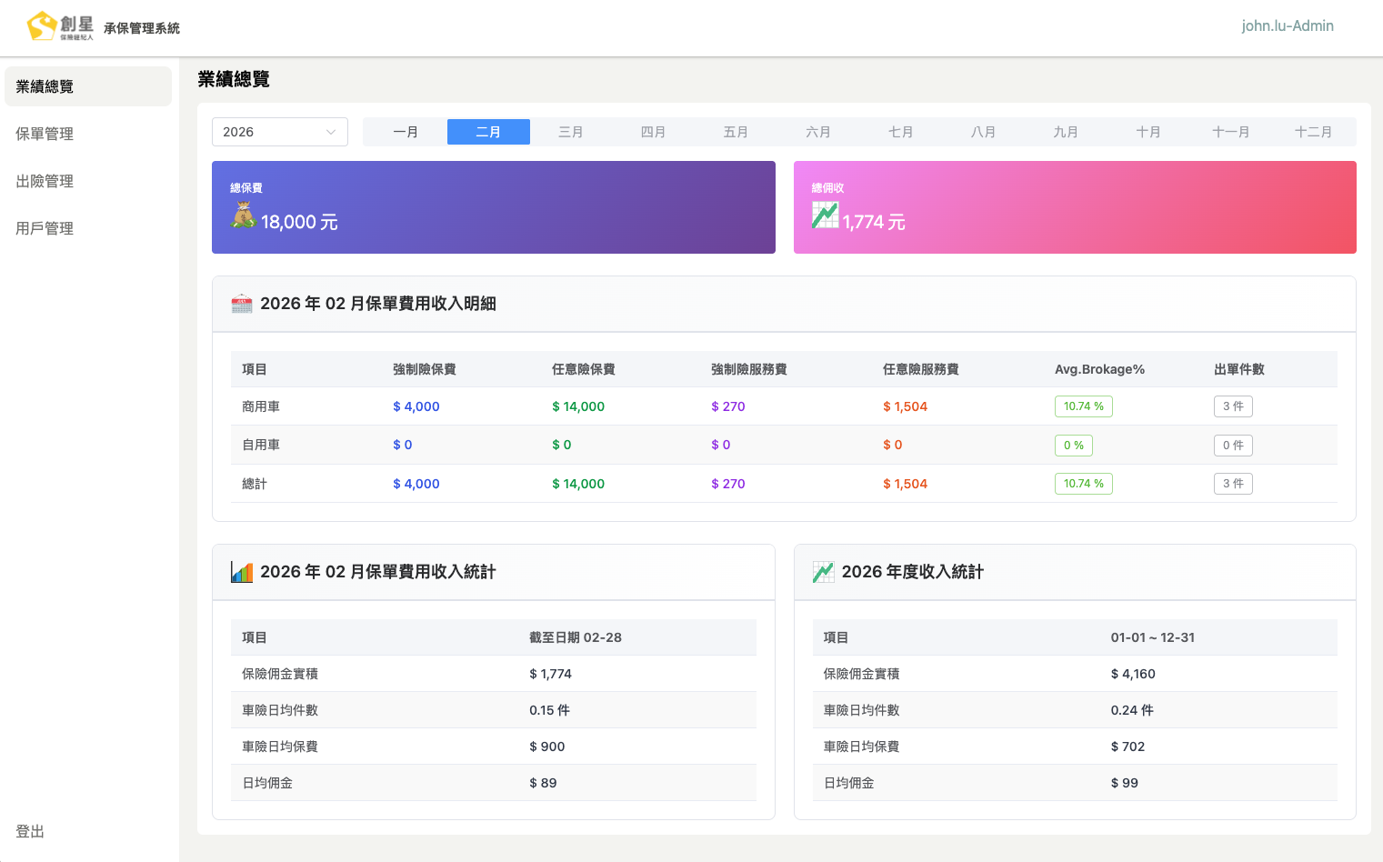Click $ 4,000 in the 商用車 row

416,406
